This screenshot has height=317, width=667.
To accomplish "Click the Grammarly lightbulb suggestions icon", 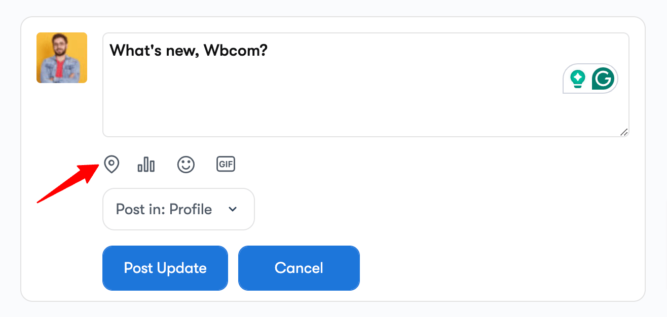I will [577, 79].
